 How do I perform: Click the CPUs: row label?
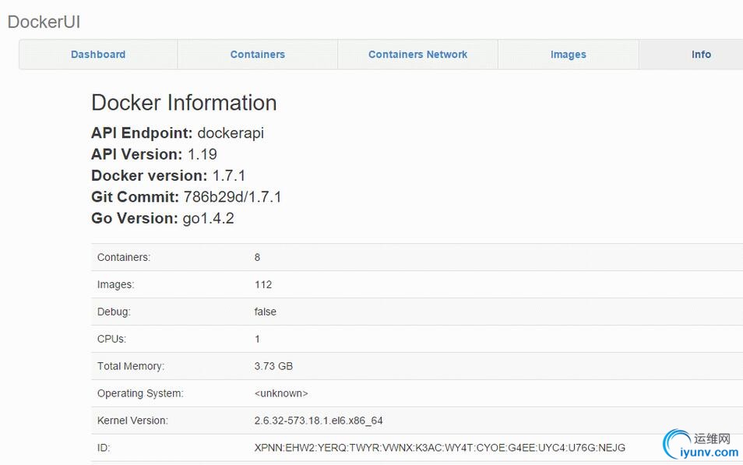(112, 339)
